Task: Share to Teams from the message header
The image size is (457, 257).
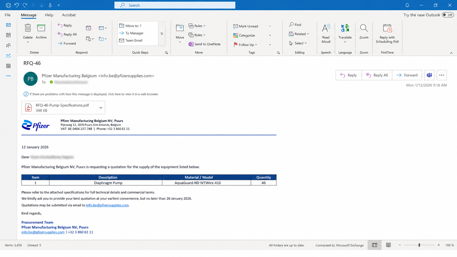Action: coord(429,75)
